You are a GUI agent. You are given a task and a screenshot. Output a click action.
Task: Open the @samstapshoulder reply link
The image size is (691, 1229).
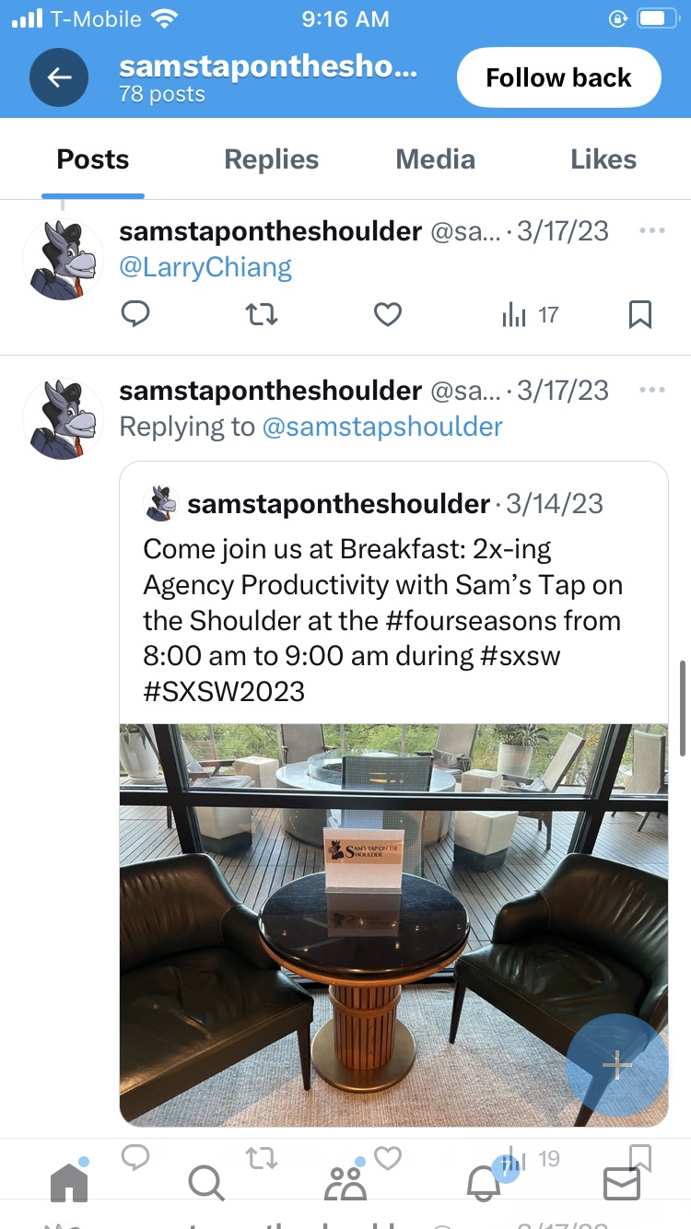pyautogui.click(x=382, y=427)
